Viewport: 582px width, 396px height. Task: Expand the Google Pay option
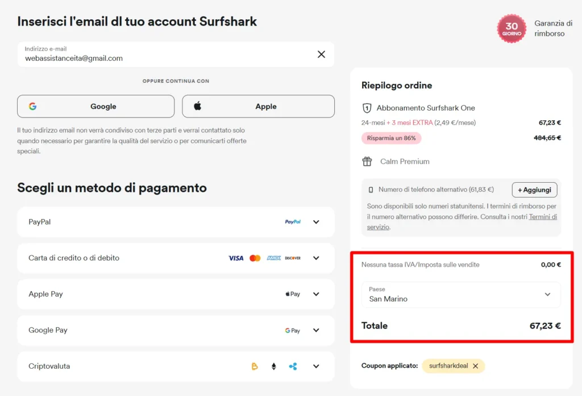(x=316, y=330)
